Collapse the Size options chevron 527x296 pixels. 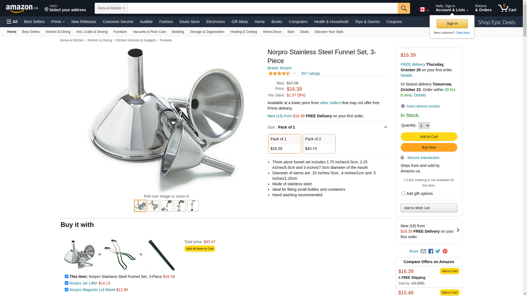385,127
